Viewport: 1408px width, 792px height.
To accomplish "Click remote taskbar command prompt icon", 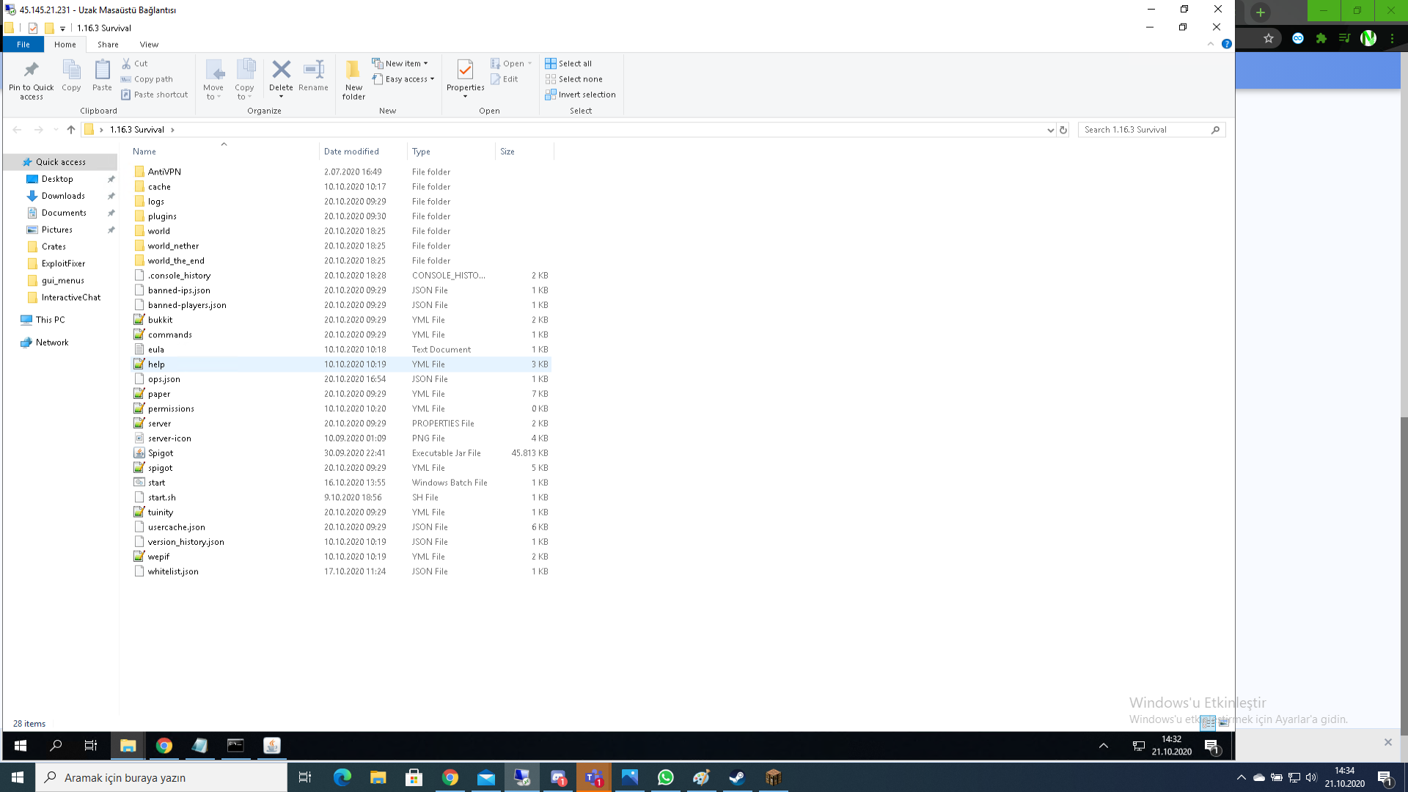I will point(235,746).
